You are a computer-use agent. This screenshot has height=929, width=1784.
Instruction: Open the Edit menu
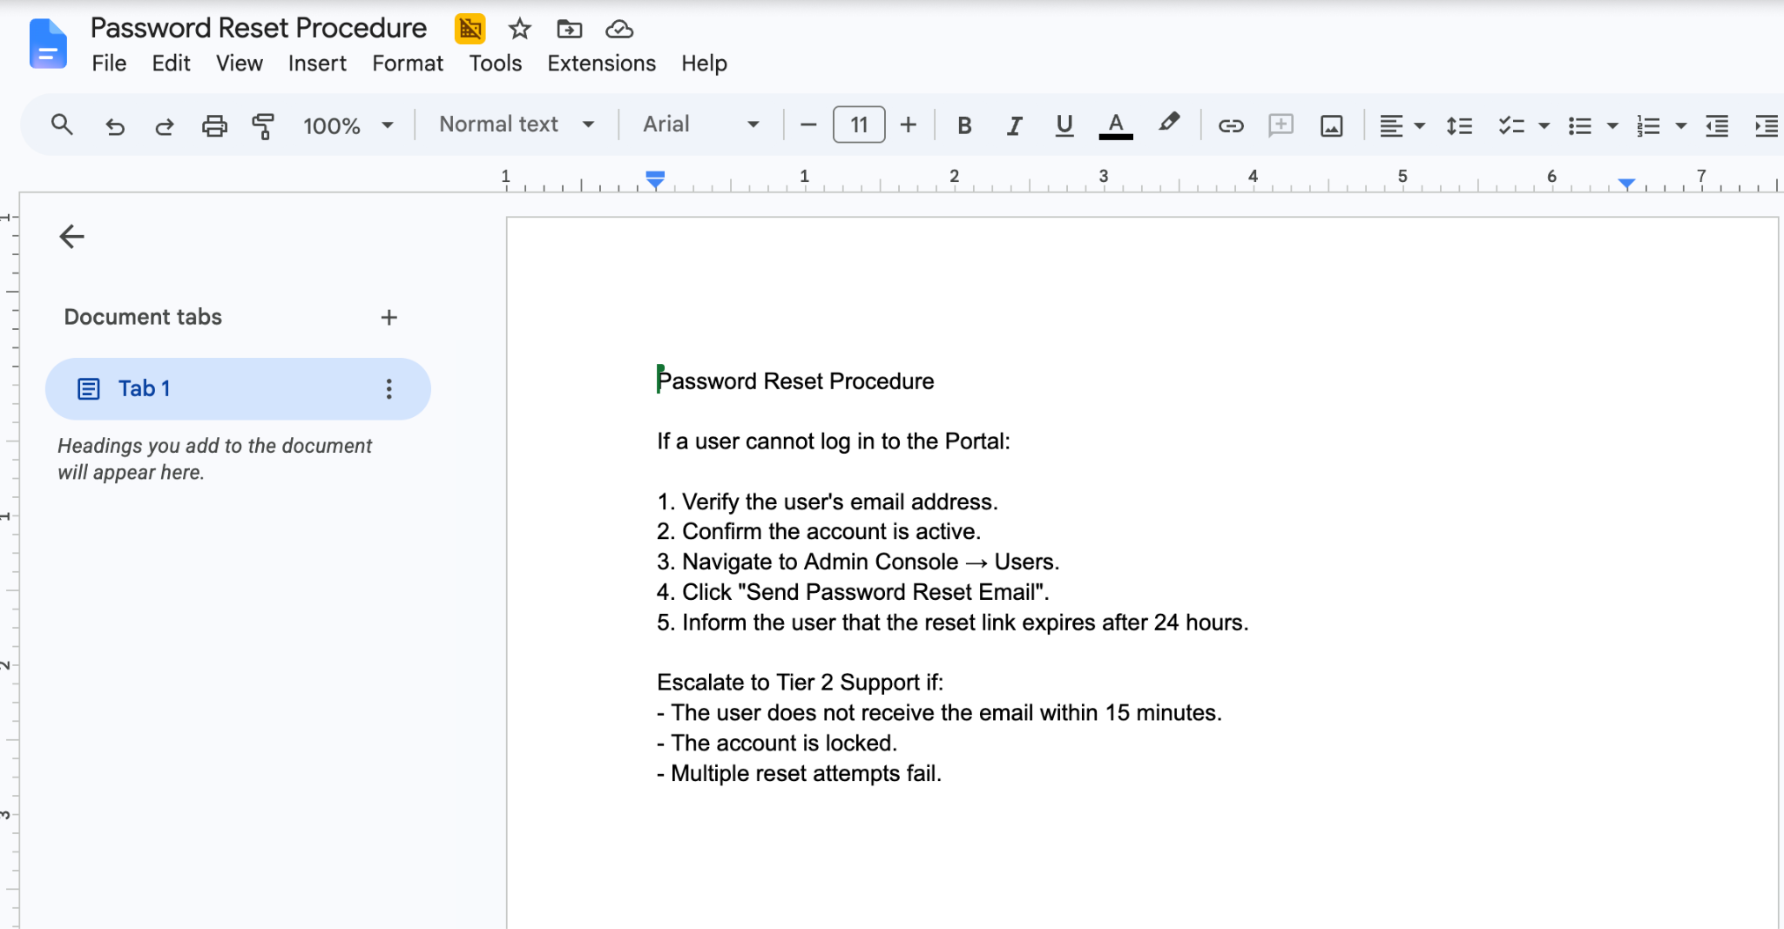(x=171, y=64)
